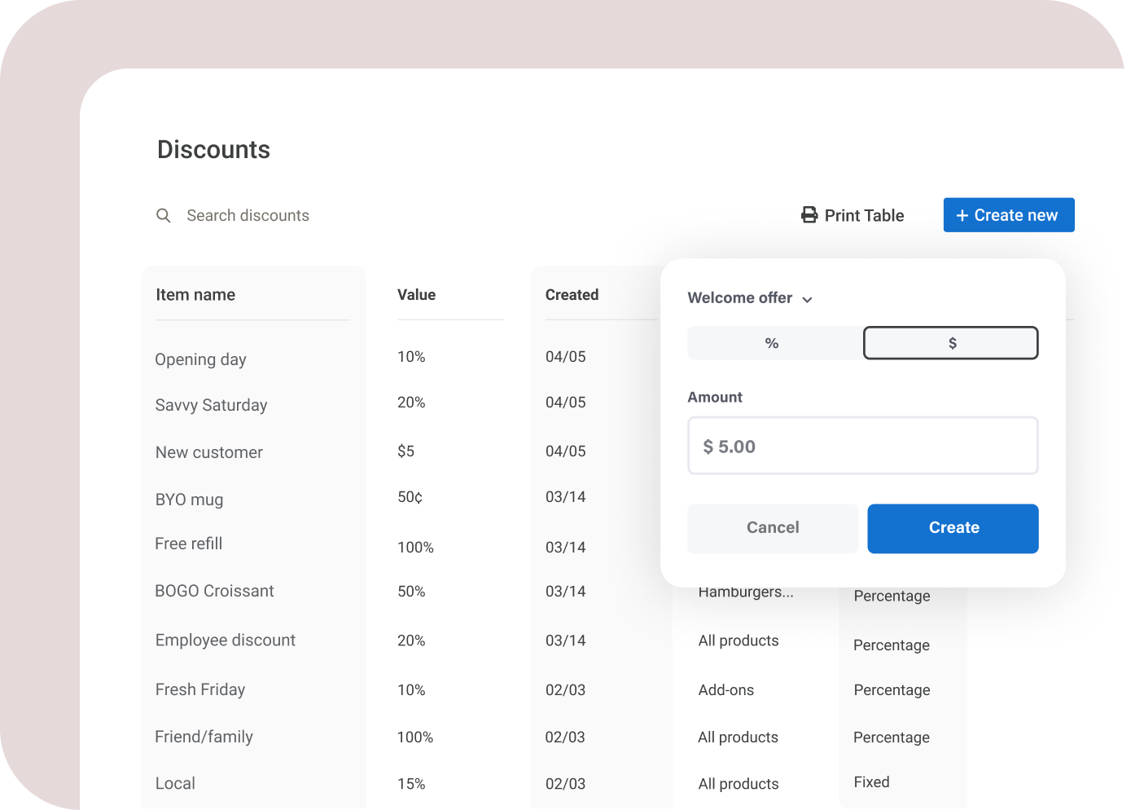Expand the Welcome offer dropdown
Image resolution: width=1131 pixels, height=810 pixels.
[807, 299]
